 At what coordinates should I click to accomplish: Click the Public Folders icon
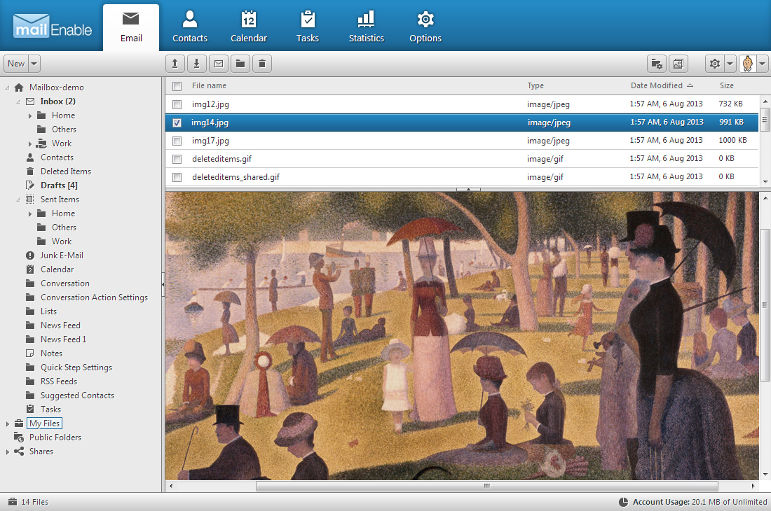(x=19, y=437)
